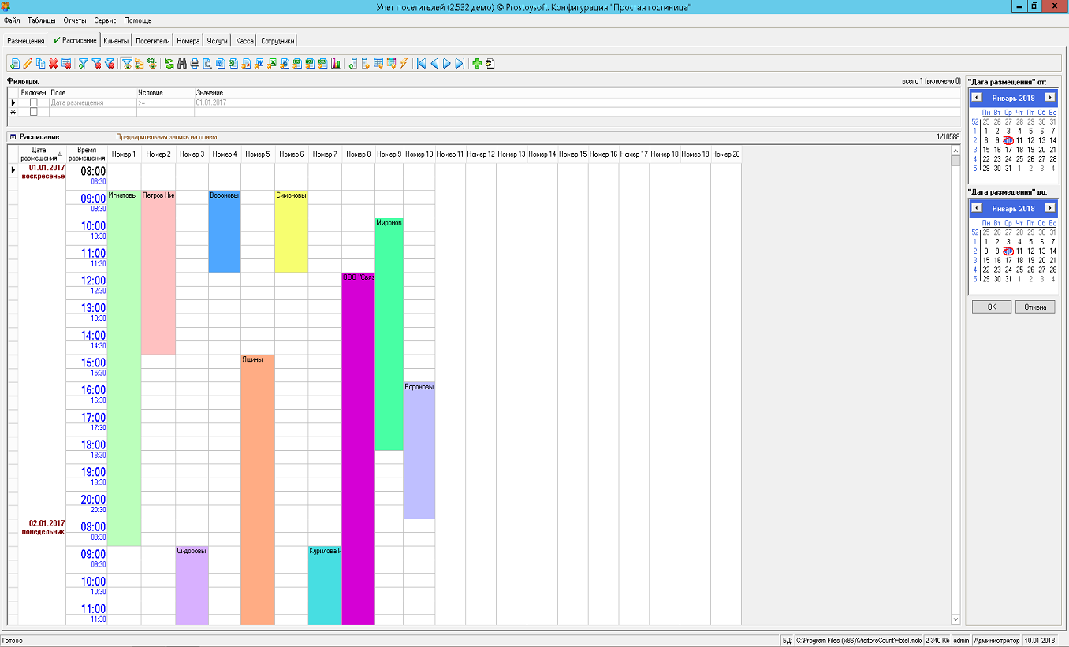Click the green plus icon in toolbar

(x=476, y=63)
